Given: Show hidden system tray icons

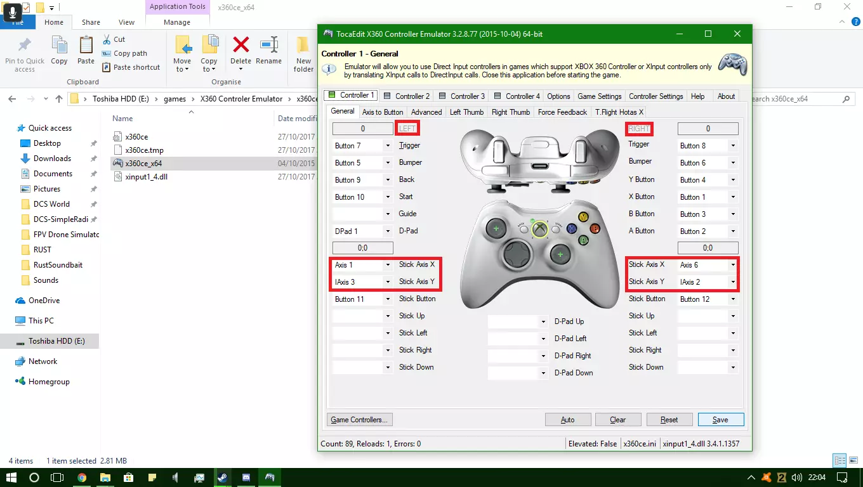Looking at the screenshot, I should pos(752,477).
